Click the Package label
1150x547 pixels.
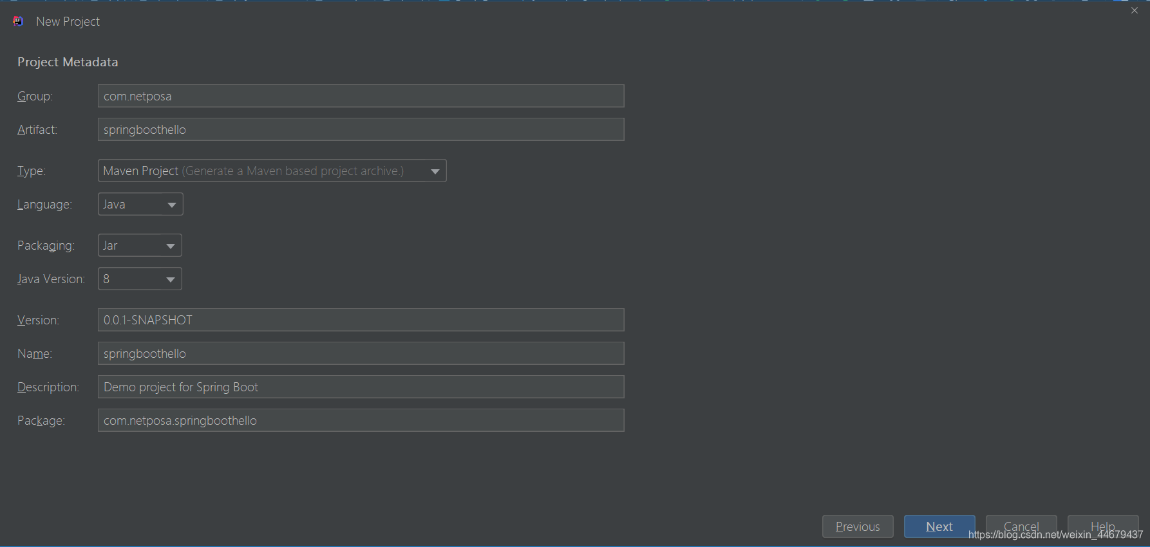pos(41,420)
